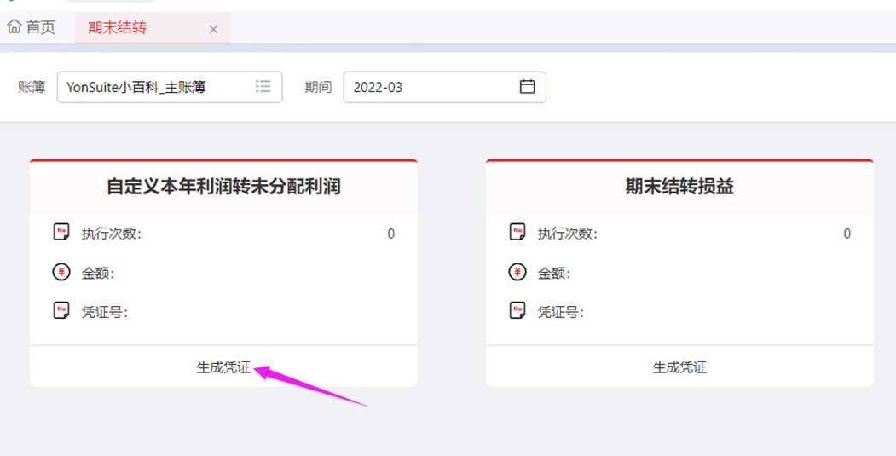
Task: Click the 期末结转损益 card title
Action: point(679,187)
